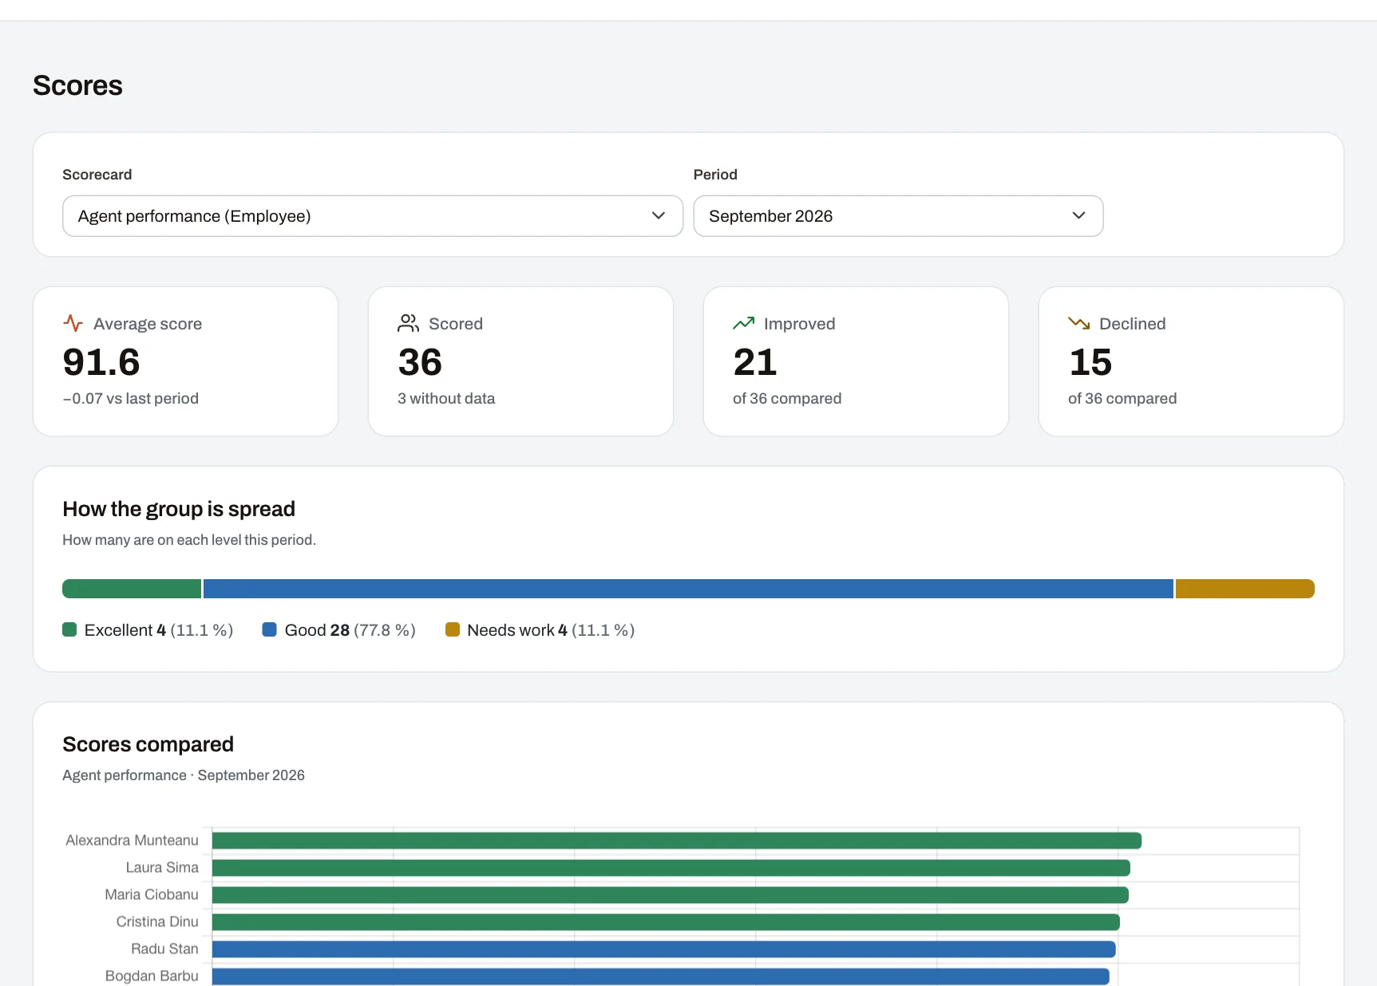Click the Improved count '21'
1377x986 pixels.
[x=755, y=362]
